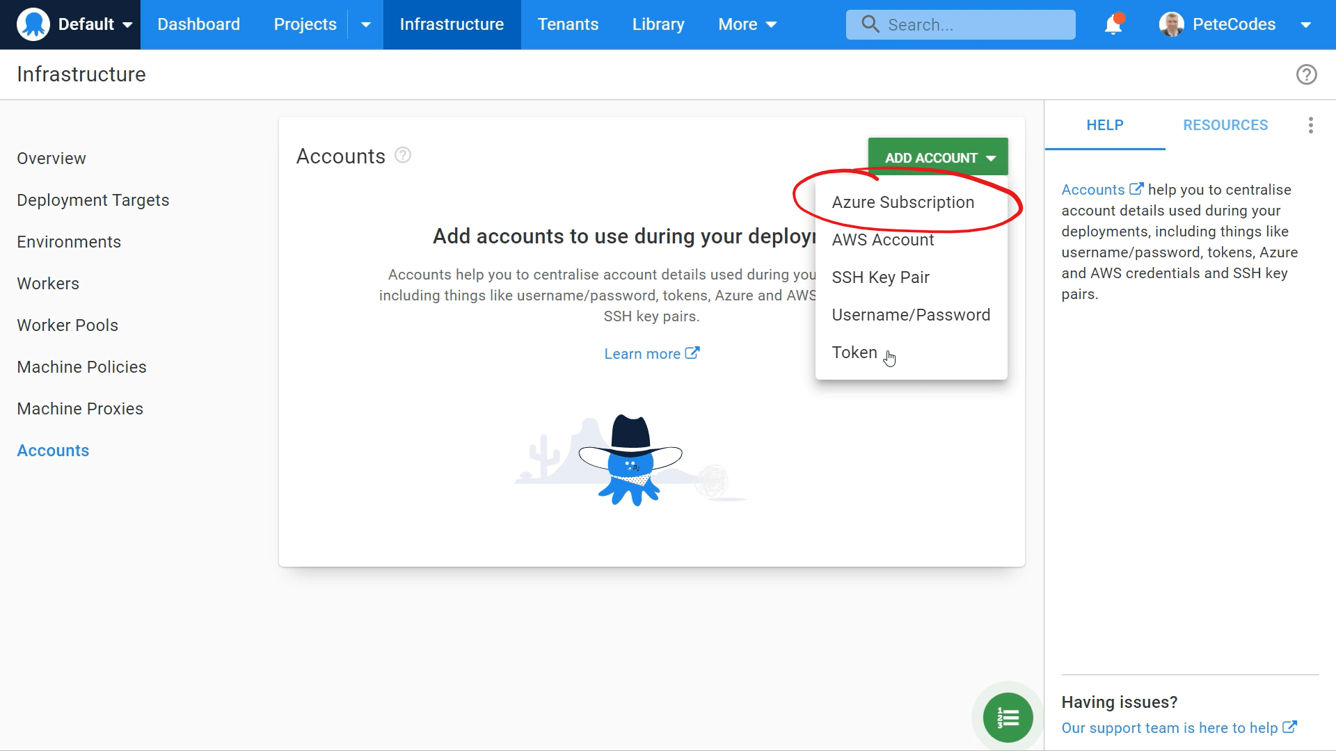1336x751 pixels.
Task: Choose AWS Account from the dropdown
Action: point(911,240)
